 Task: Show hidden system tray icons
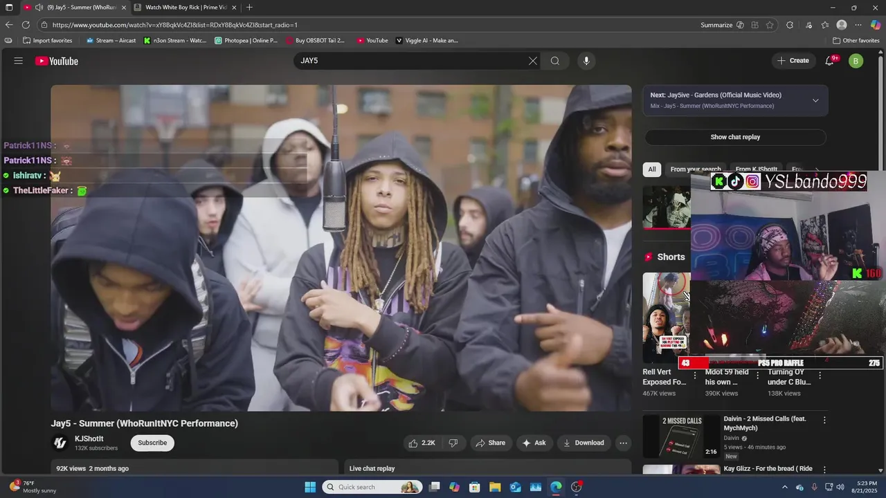click(785, 487)
